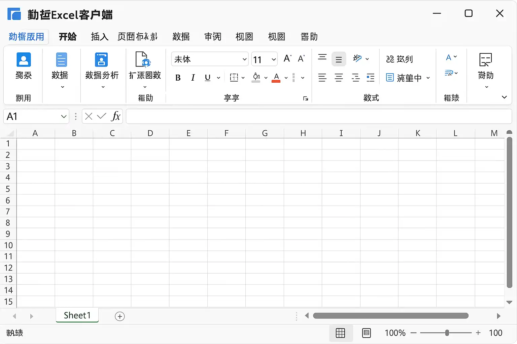Toggle italic formatting
Image resolution: width=517 pixels, height=344 pixels.
pos(193,78)
